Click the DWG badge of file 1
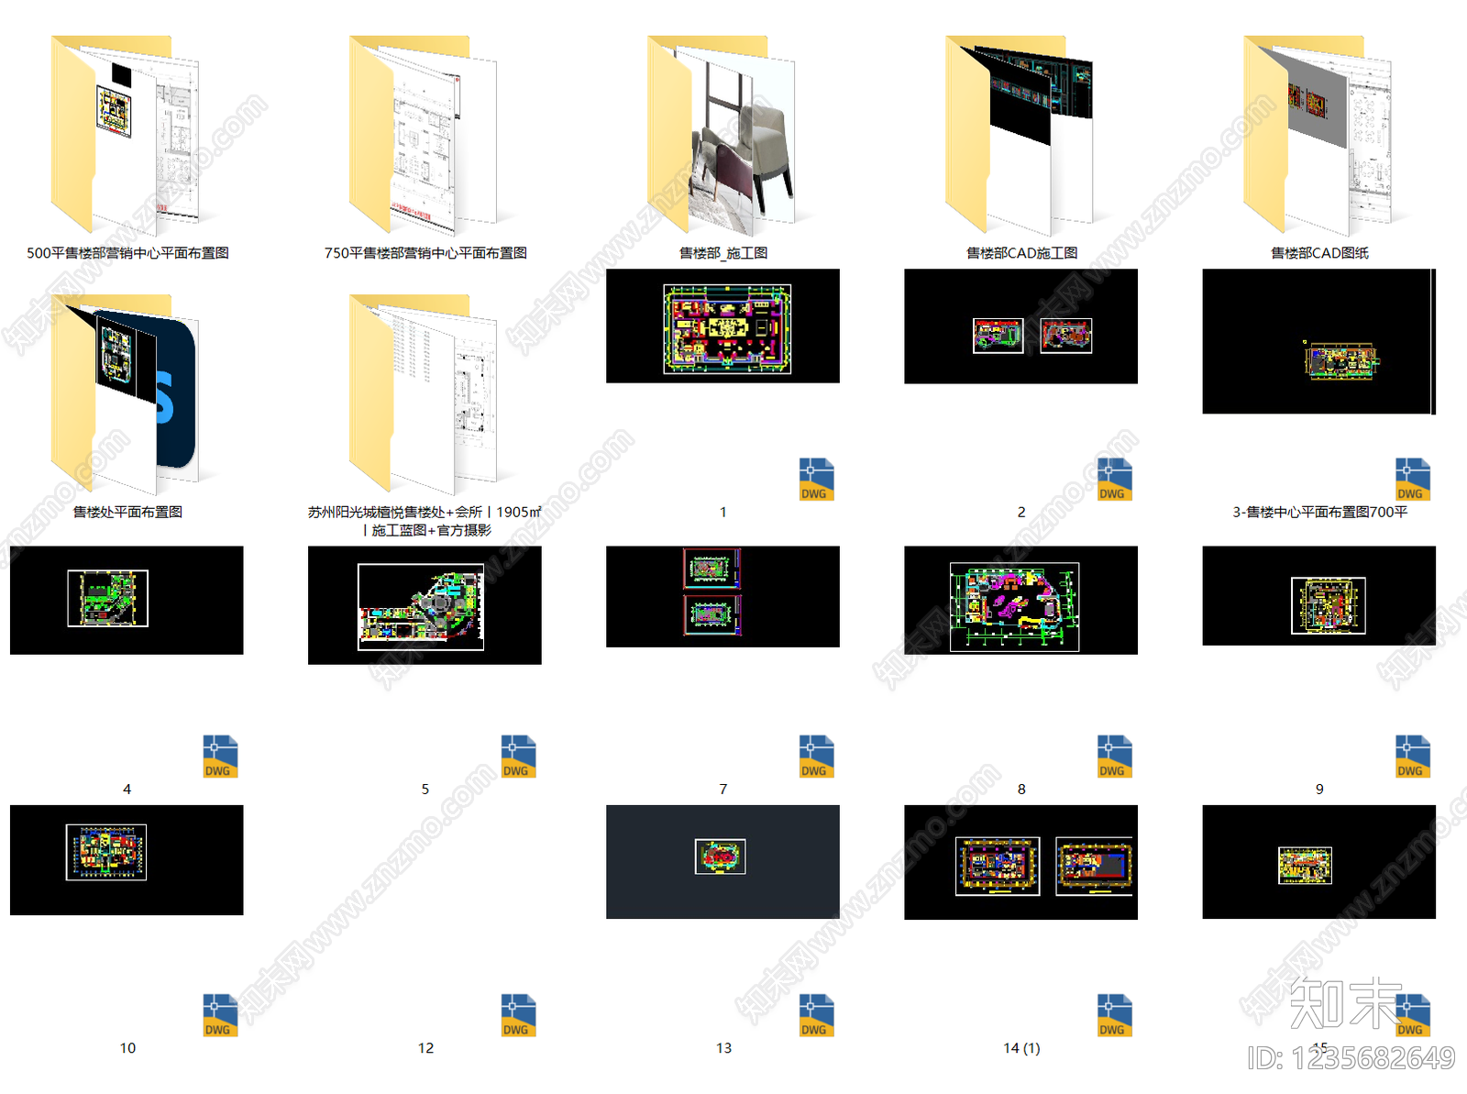Viewport: 1467px width, 1094px height. (x=816, y=479)
